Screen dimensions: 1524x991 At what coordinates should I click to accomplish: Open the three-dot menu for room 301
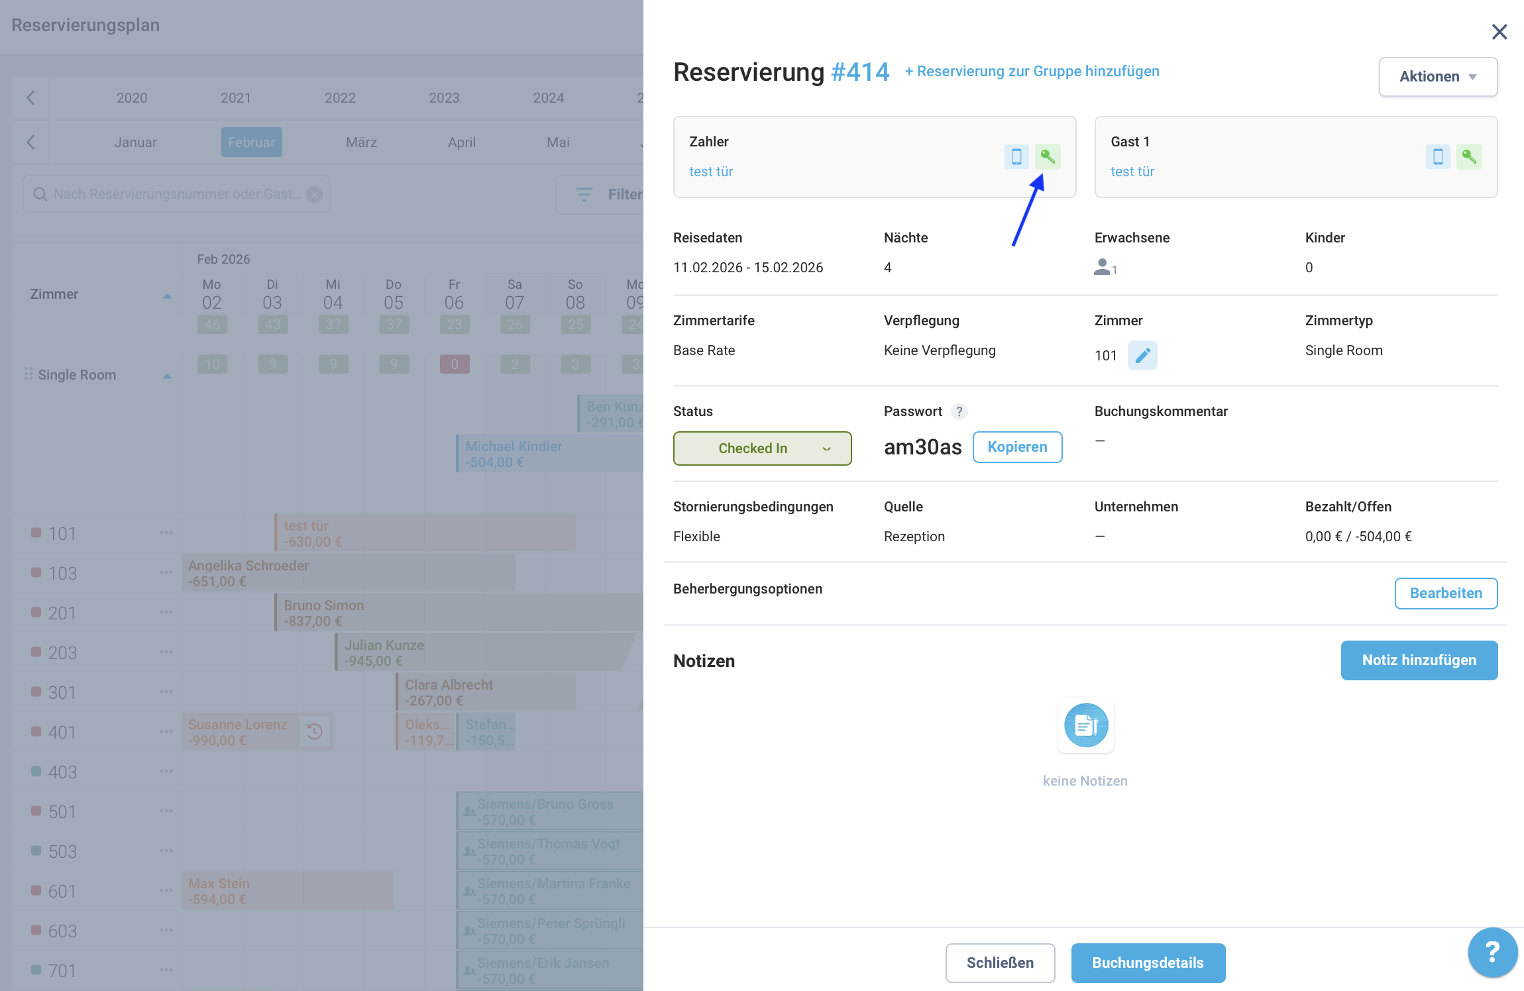(166, 692)
